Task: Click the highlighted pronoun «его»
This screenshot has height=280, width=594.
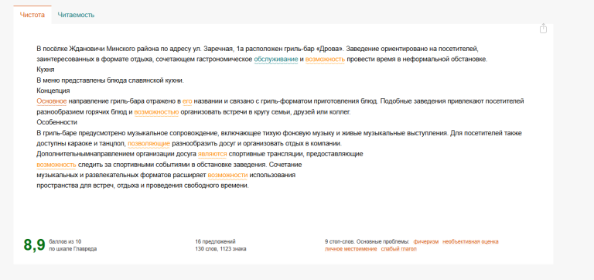Action: 187,101
